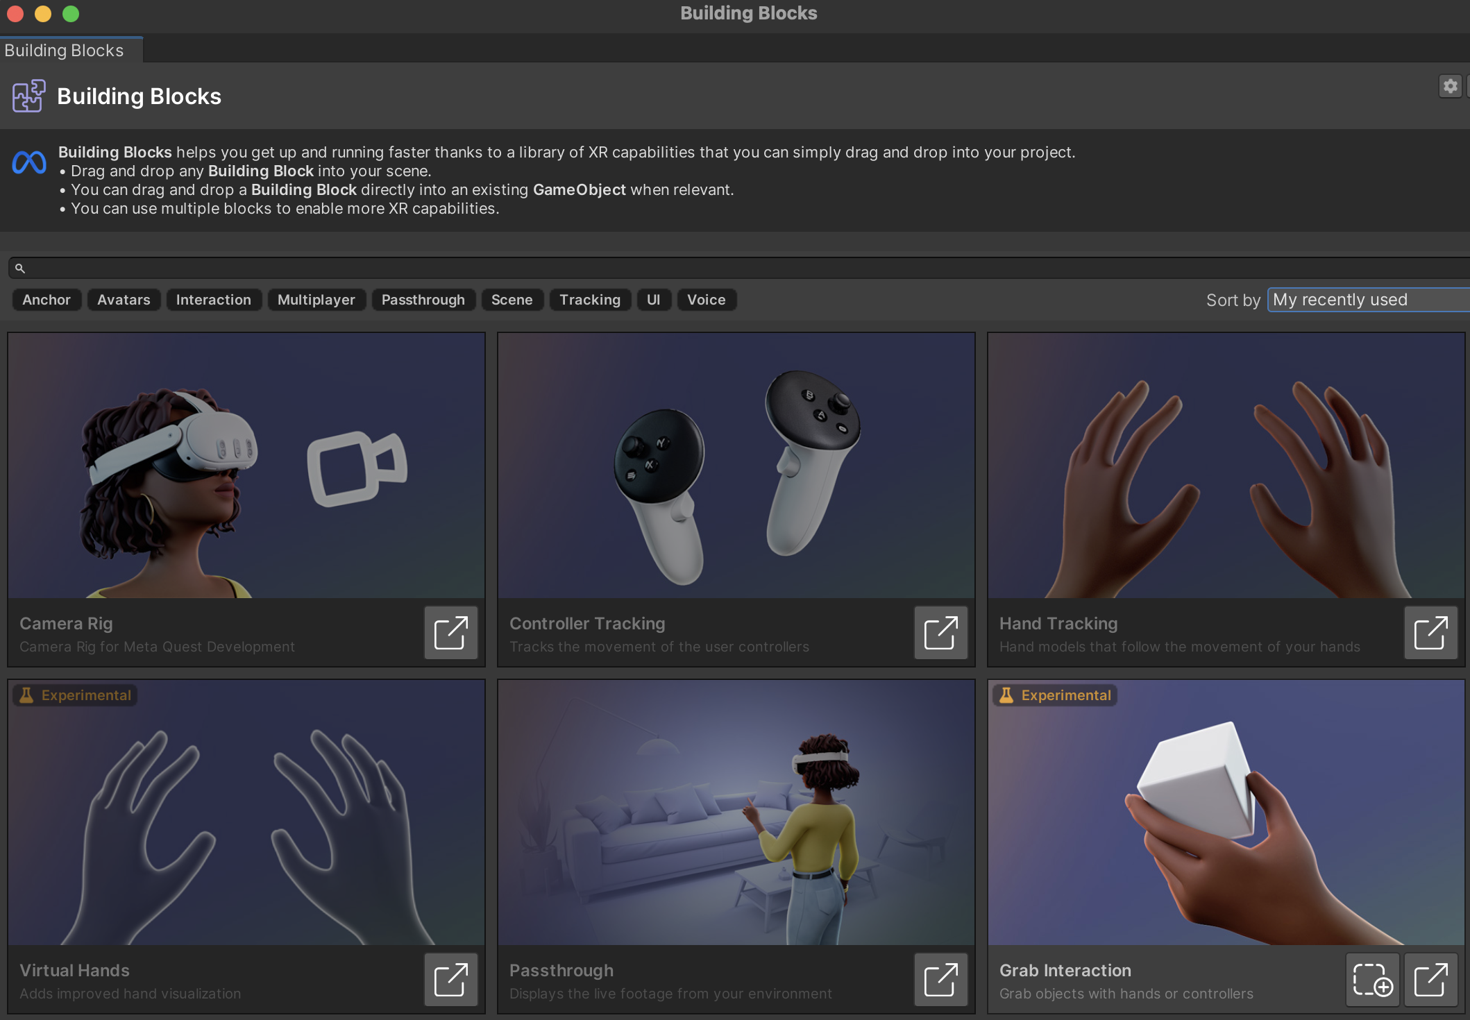The height and width of the screenshot is (1020, 1470).
Task: Expand the Sort by dropdown
Action: click(x=1367, y=300)
